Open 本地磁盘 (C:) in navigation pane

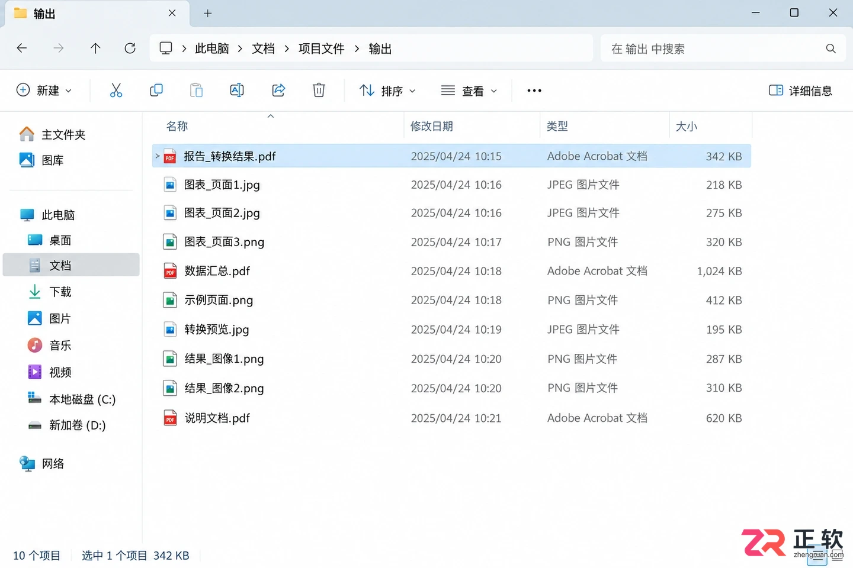pyautogui.click(x=71, y=399)
